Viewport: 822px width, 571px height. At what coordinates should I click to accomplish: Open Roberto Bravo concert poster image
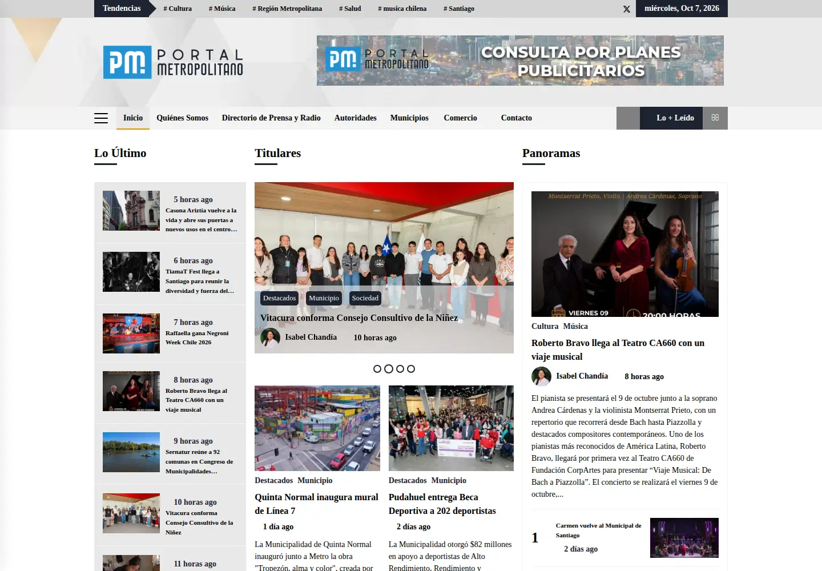pos(625,254)
